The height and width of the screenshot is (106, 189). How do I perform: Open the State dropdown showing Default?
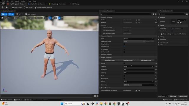point(139,39)
